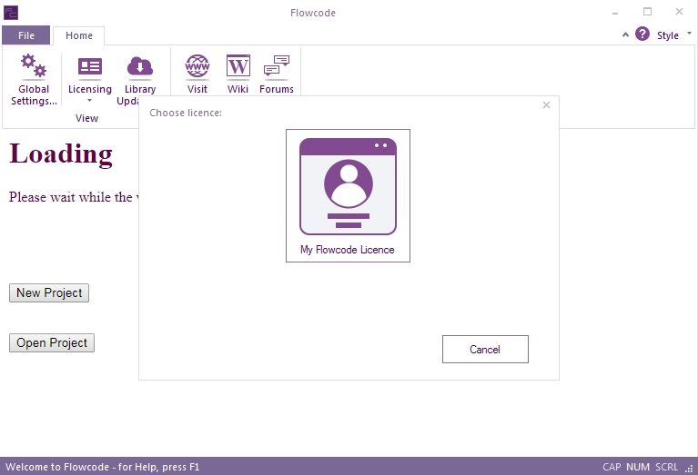Cancel the Choose licence dialog

coord(485,350)
